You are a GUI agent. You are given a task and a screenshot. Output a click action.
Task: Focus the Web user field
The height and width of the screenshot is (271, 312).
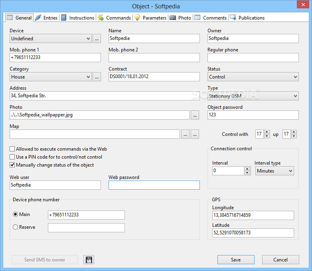coord(55,185)
